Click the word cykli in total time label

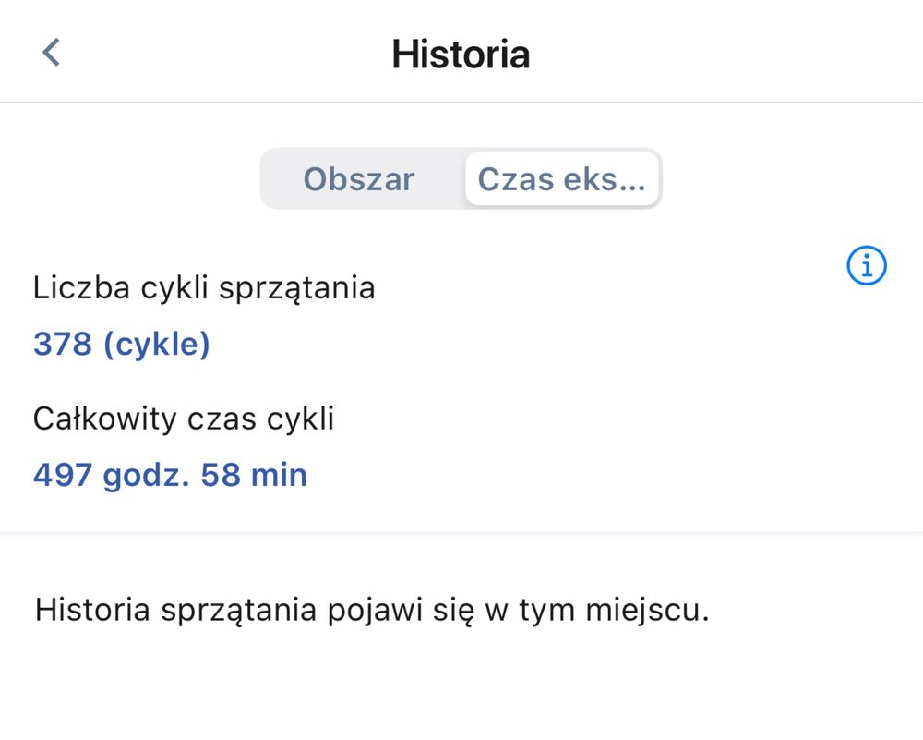[x=300, y=419]
